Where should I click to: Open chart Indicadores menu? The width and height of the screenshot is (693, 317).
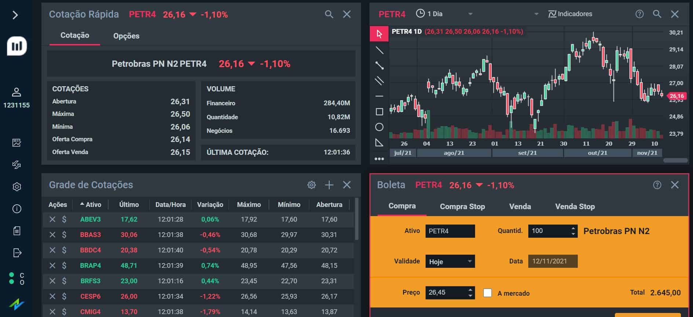click(570, 14)
